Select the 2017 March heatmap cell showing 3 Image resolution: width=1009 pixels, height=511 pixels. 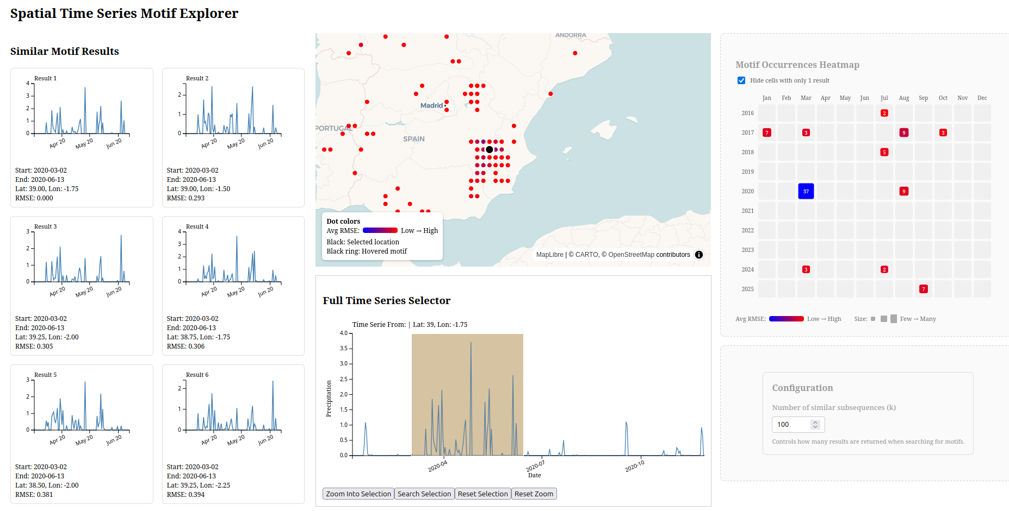806,133
